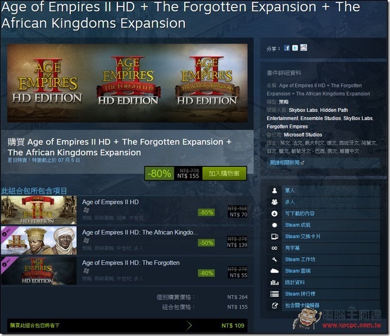Open the Steam leaderboards link

point(300,294)
